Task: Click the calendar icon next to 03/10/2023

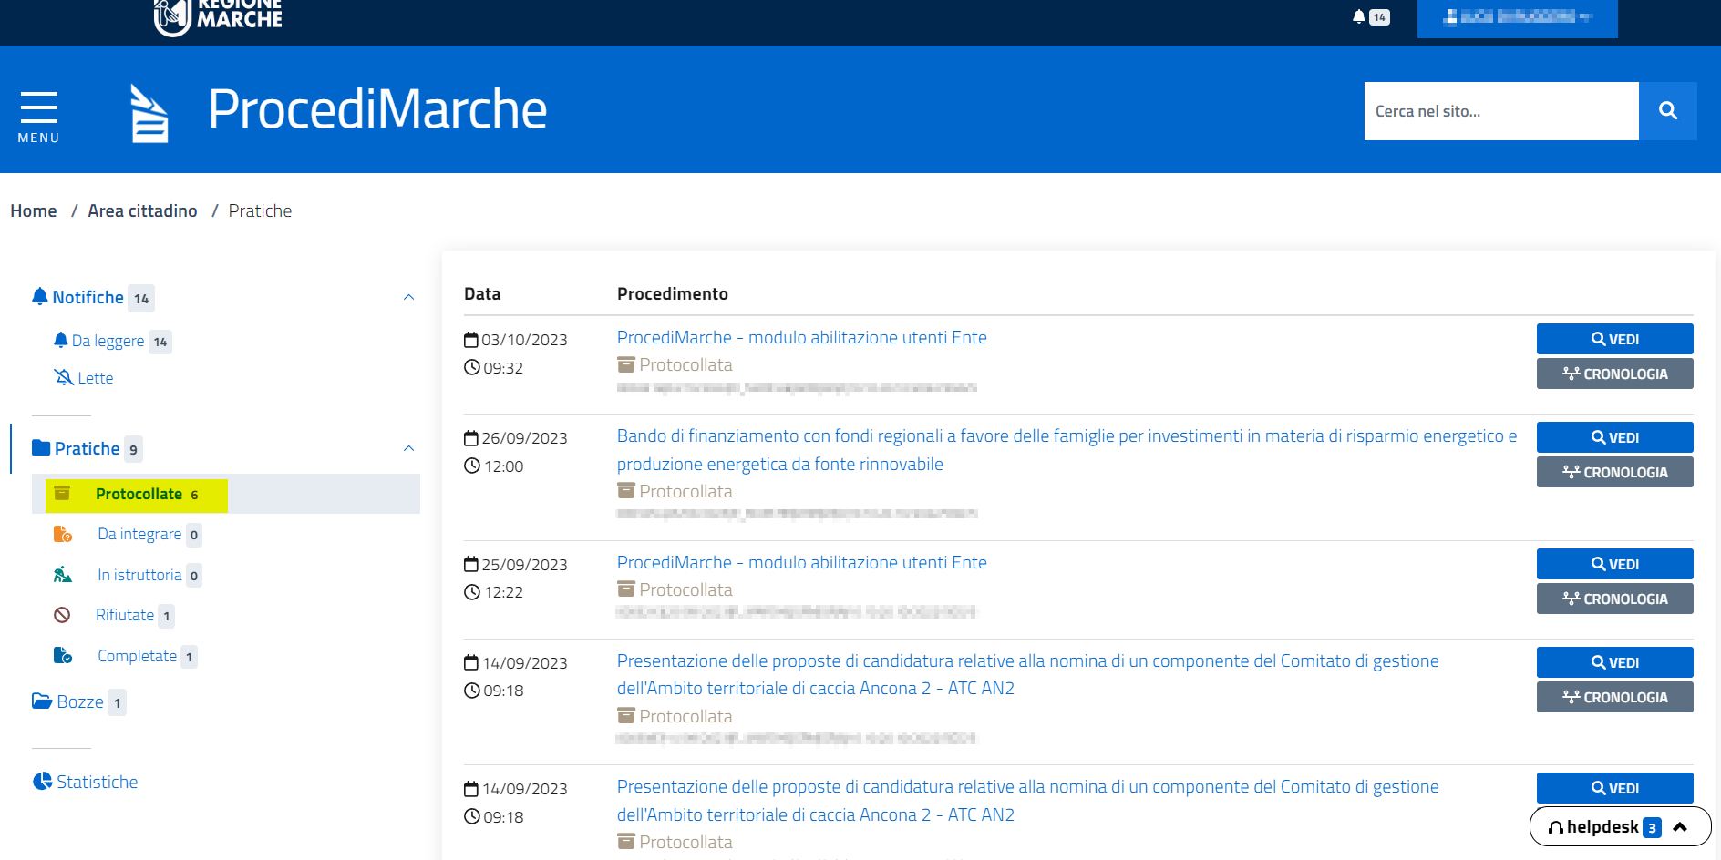Action: click(471, 340)
